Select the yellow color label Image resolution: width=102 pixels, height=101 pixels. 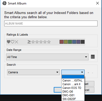(x=66, y=42)
